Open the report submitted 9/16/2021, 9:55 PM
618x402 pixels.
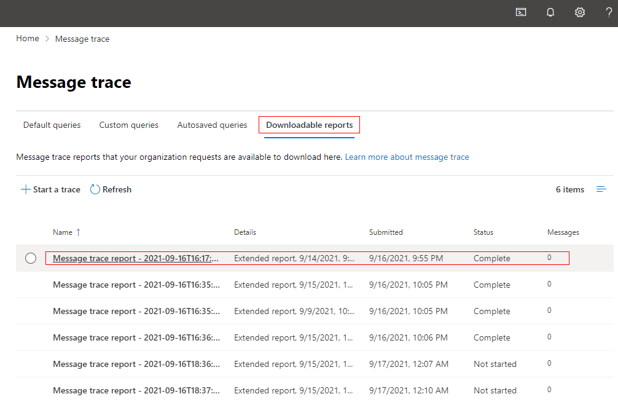136,258
